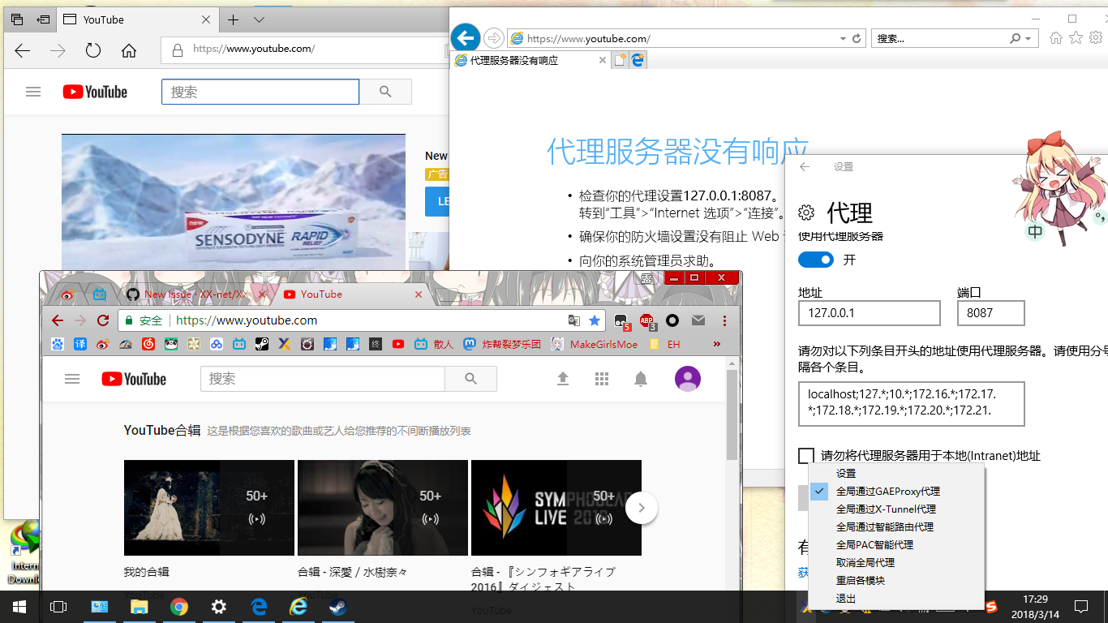Select 全局通过GAEProxy代理 menu item
The height and width of the screenshot is (623, 1108).
pyautogui.click(x=896, y=491)
